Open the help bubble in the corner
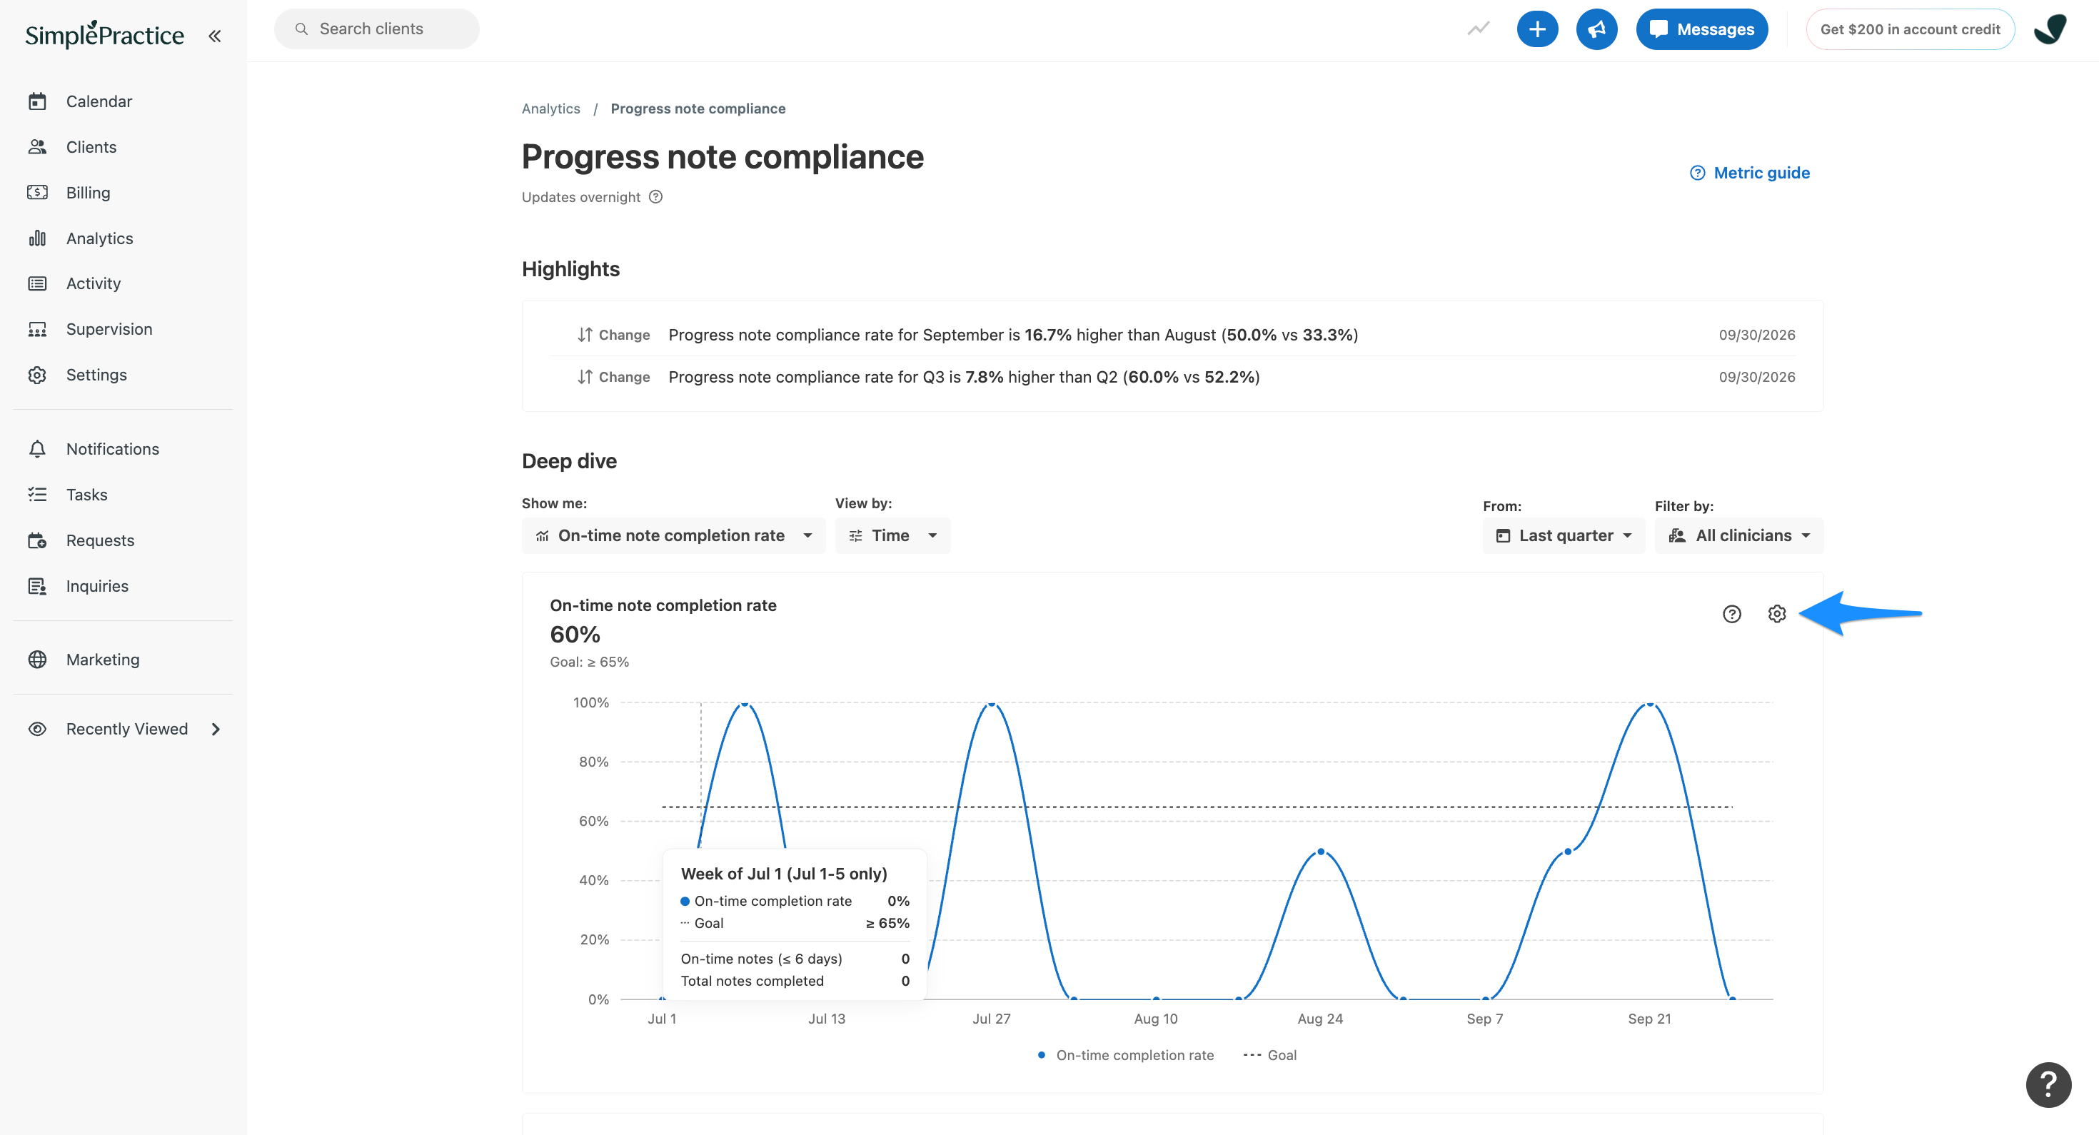 pyautogui.click(x=2048, y=1084)
